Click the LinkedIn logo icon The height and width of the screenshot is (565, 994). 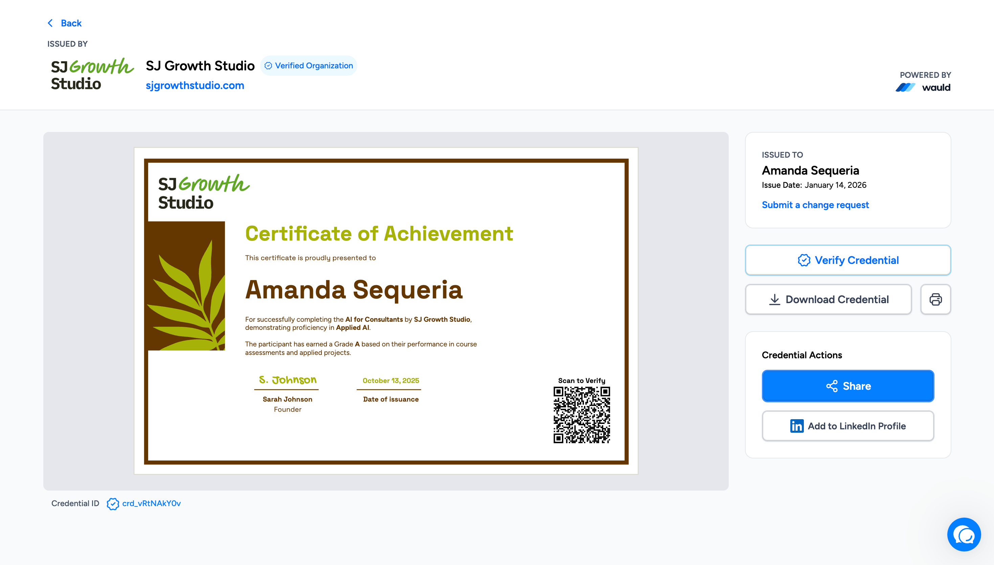(x=796, y=426)
